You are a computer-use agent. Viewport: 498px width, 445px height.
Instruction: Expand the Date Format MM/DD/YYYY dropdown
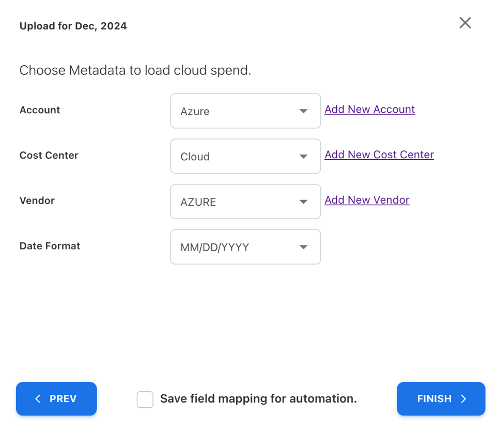pos(238,248)
